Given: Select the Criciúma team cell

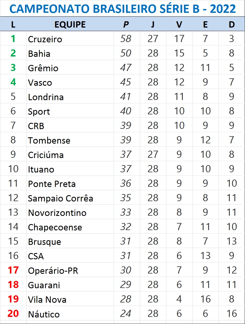Looking at the screenshot, I should pyautogui.click(x=70, y=154).
